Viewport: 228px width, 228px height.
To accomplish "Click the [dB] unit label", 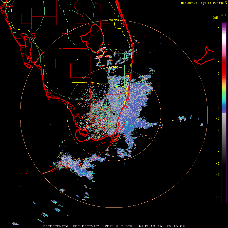I will tap(216, 17).
